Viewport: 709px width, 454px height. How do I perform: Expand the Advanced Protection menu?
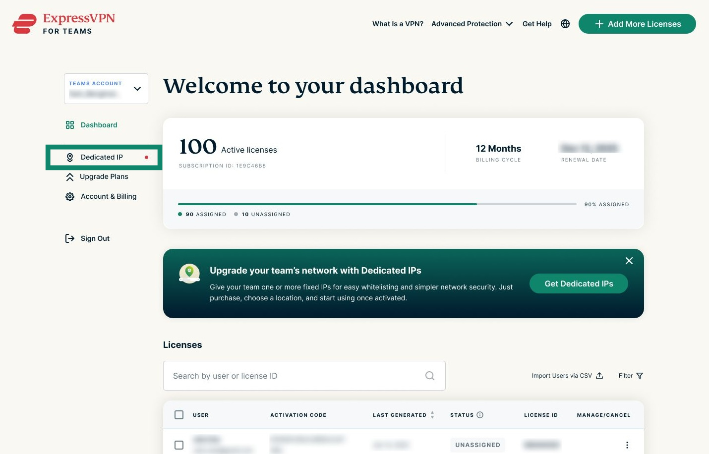pyautogui.click(x=472, y=24)
